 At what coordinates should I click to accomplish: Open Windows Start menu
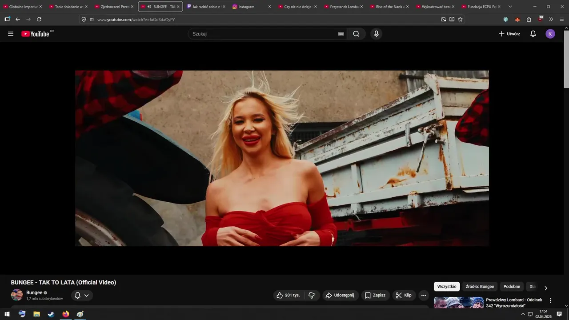7,314
